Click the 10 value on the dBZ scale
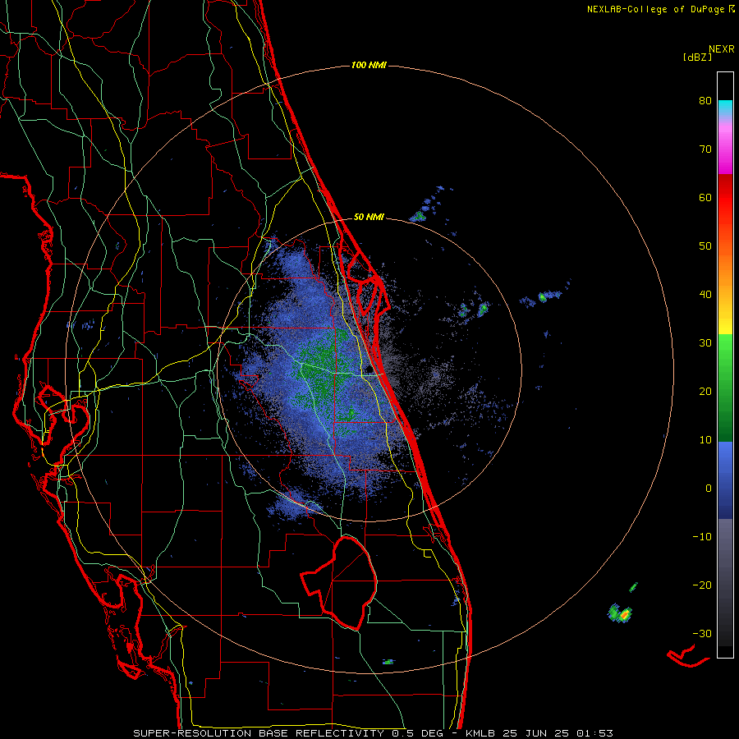This screenshot has width=739, height=739. pyautogui.click(x=705, y=441)
